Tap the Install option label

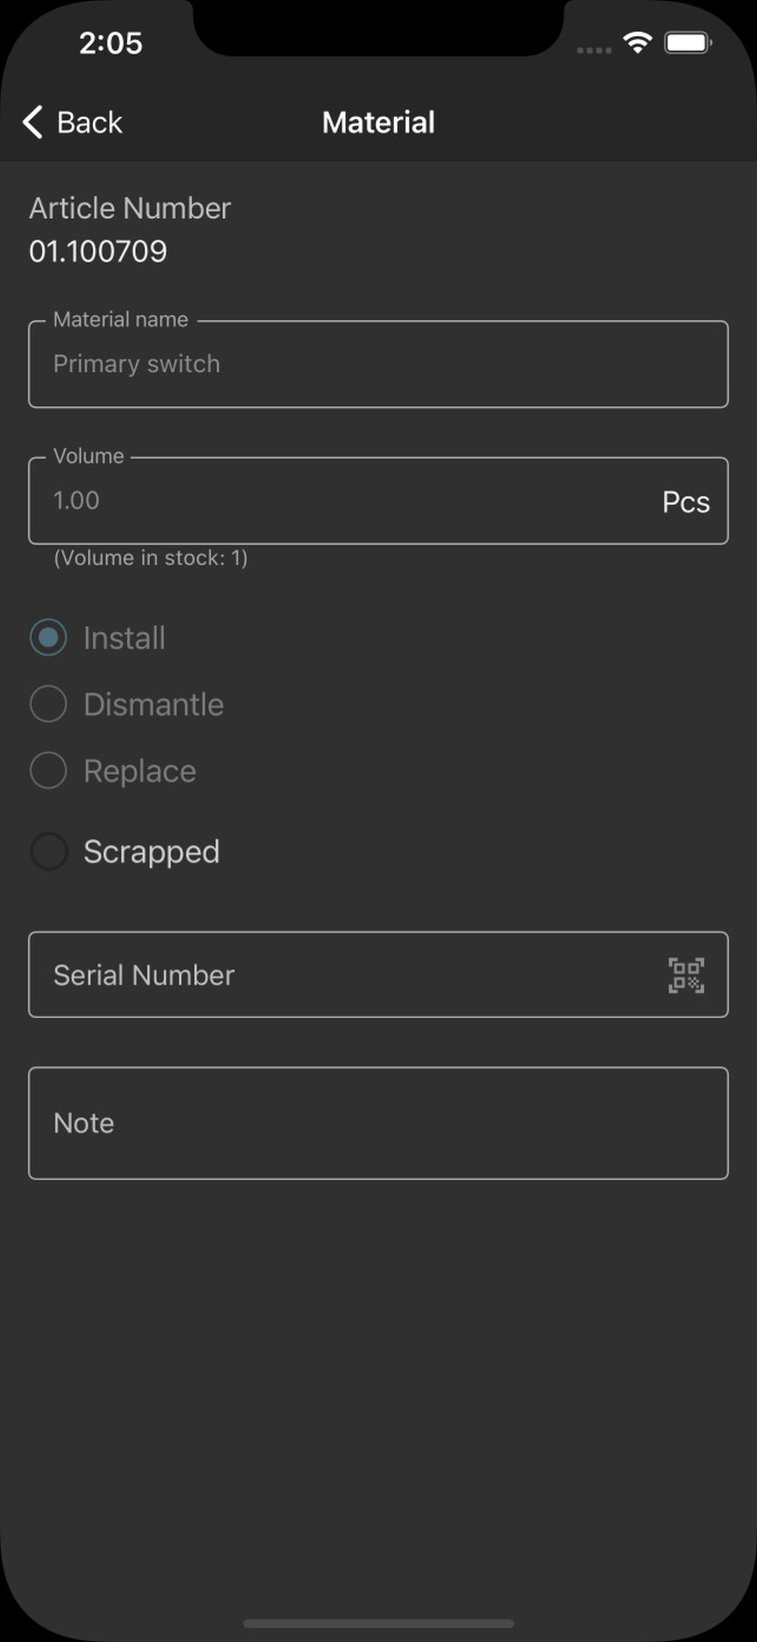click(124, 638)
